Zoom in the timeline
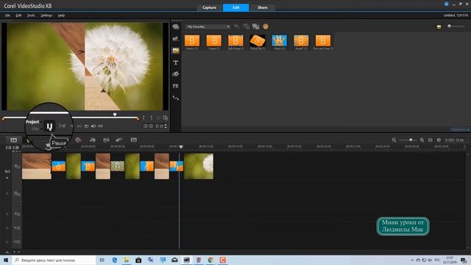471x265 pixels. [422, 140]
